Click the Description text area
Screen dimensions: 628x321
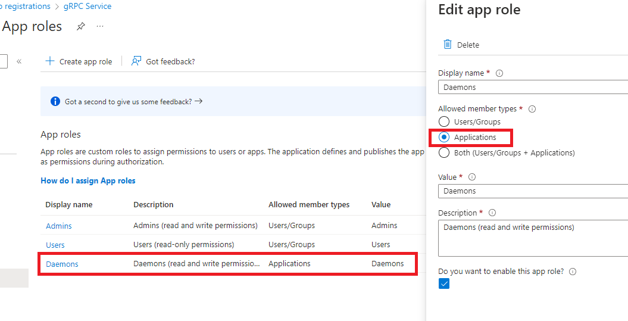[533, 238]
